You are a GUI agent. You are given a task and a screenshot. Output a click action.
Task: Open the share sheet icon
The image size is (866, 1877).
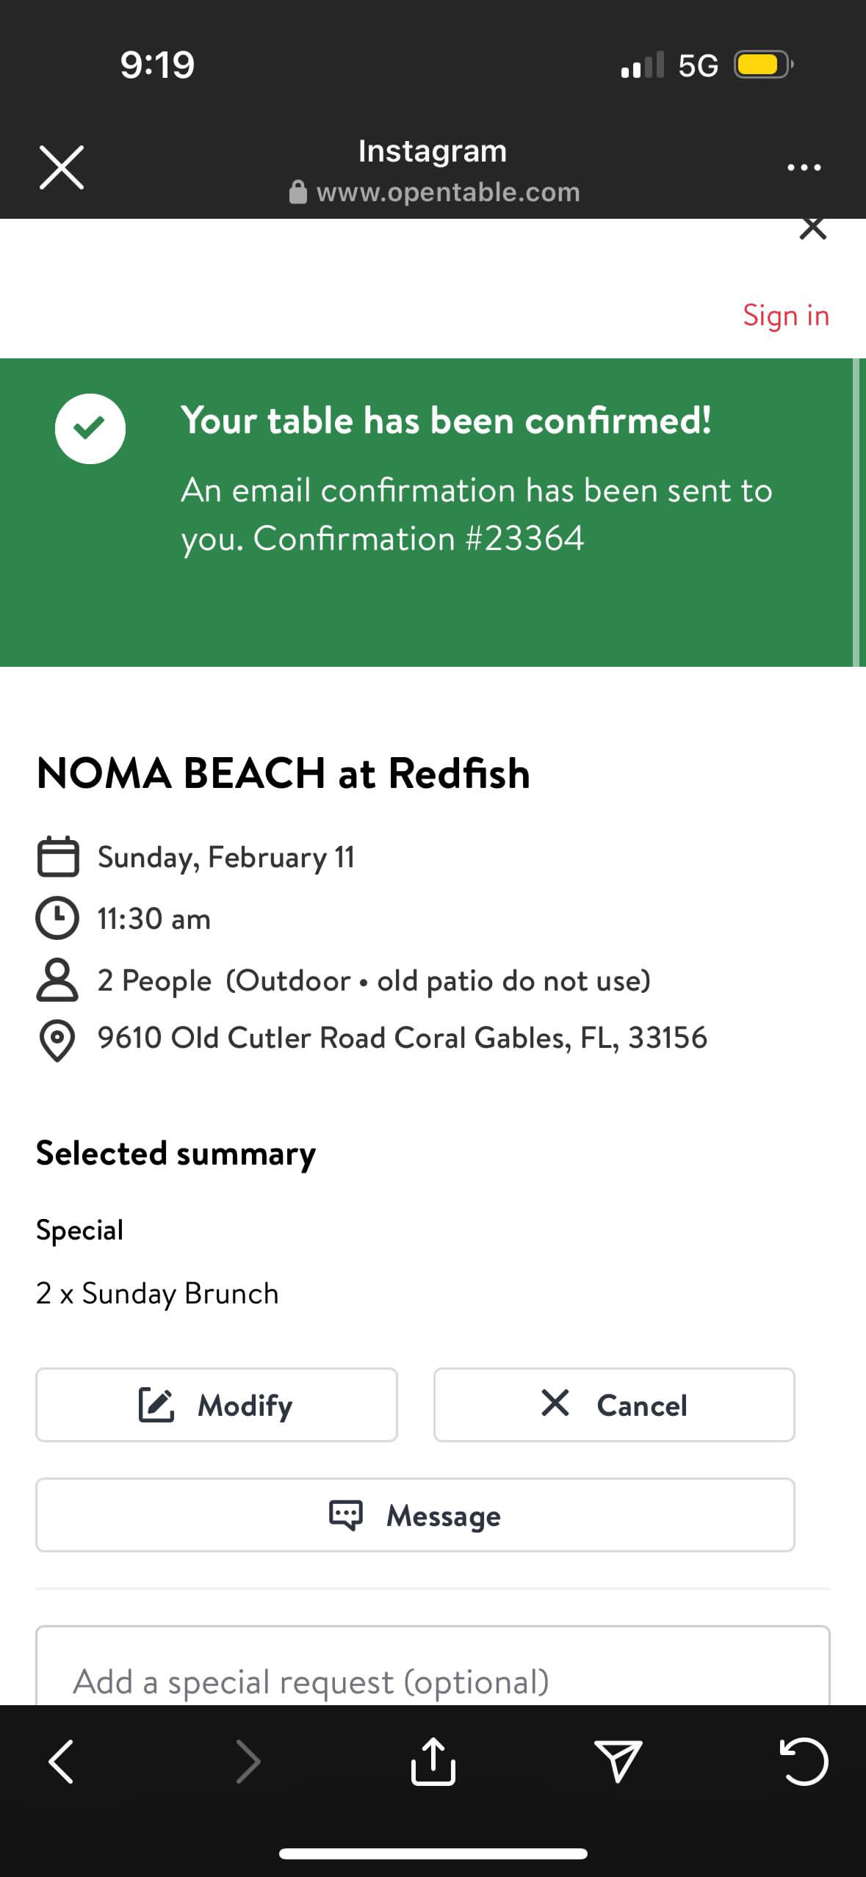(x=433, y=1762)
